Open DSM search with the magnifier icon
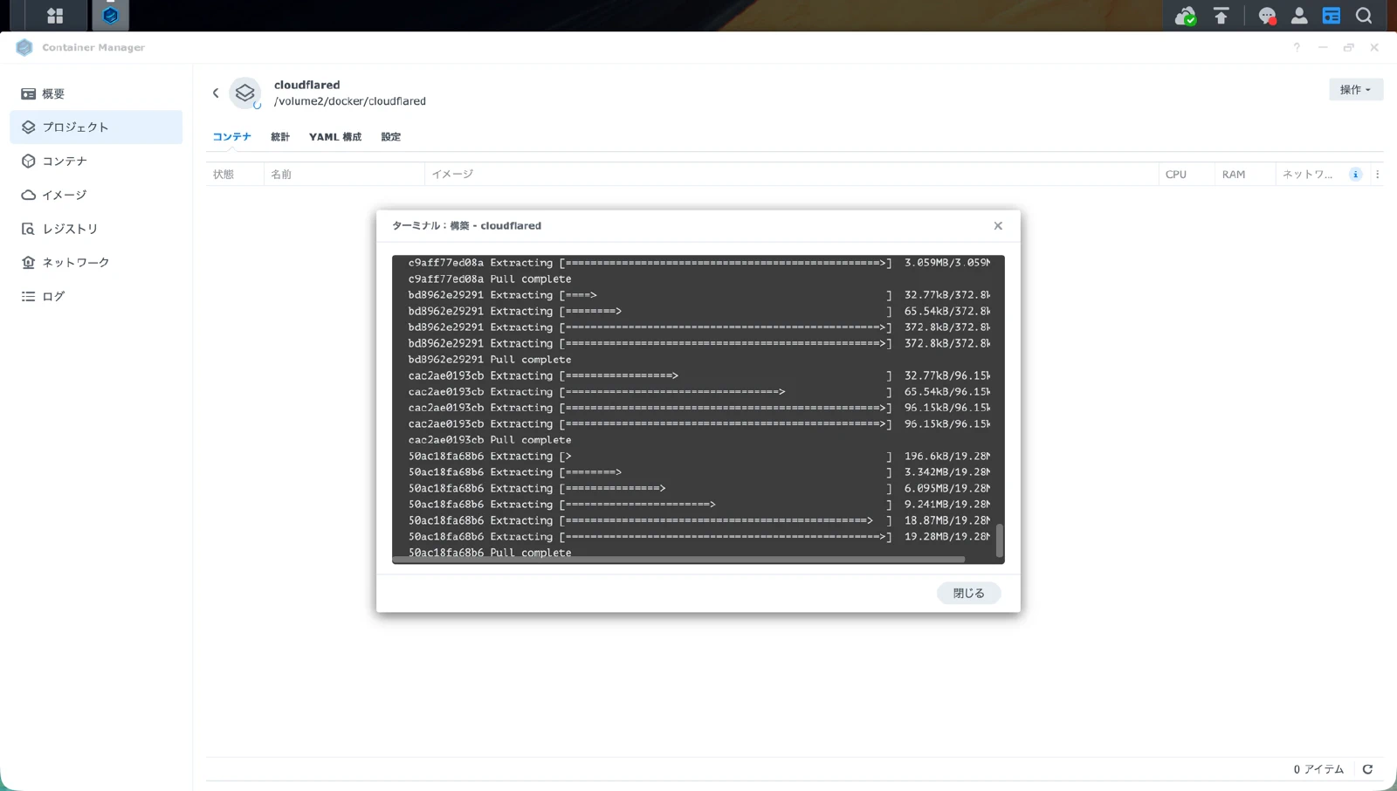 click(1363, 15)
